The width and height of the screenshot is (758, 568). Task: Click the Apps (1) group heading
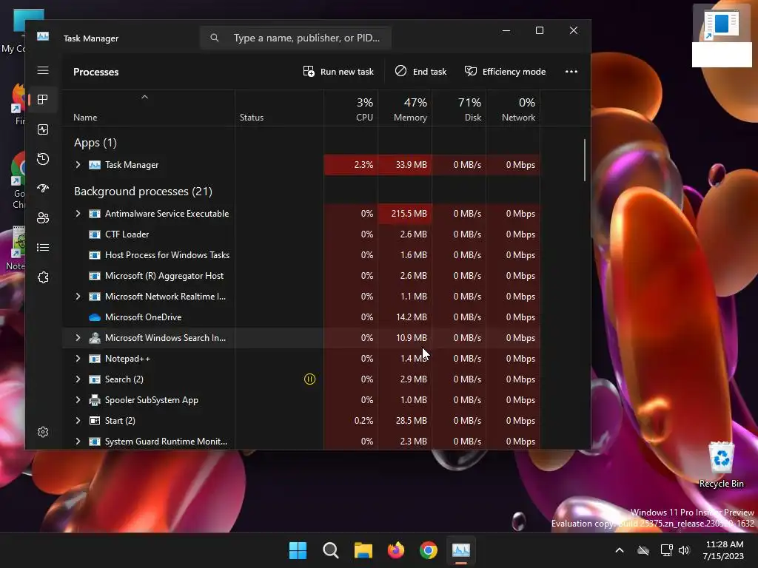[95, 143]
